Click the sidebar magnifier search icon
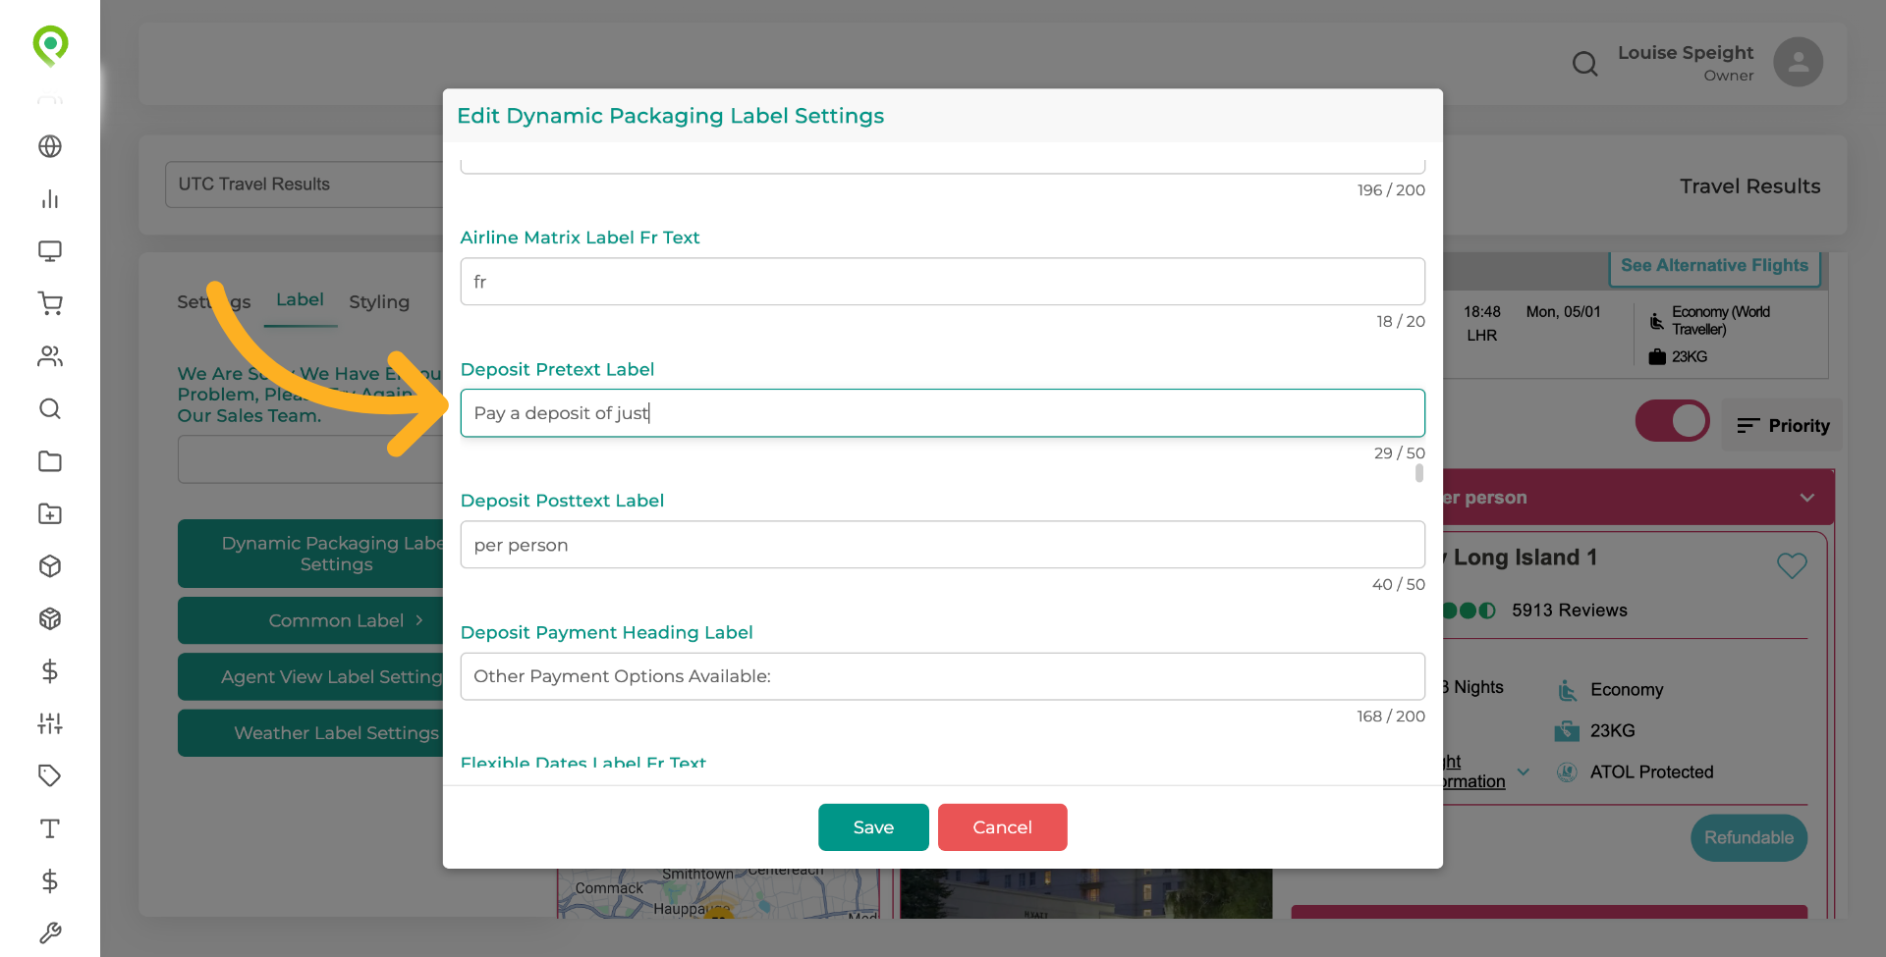 pyautogui.click(x=50, y=408)
